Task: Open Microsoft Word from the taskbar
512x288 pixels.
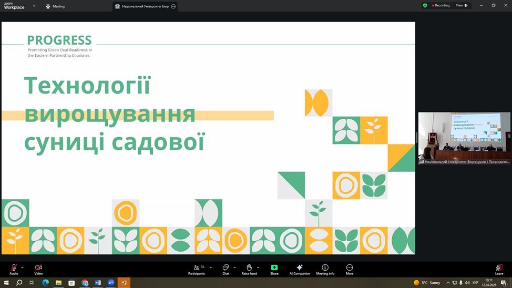Action: tap(98, 282)
